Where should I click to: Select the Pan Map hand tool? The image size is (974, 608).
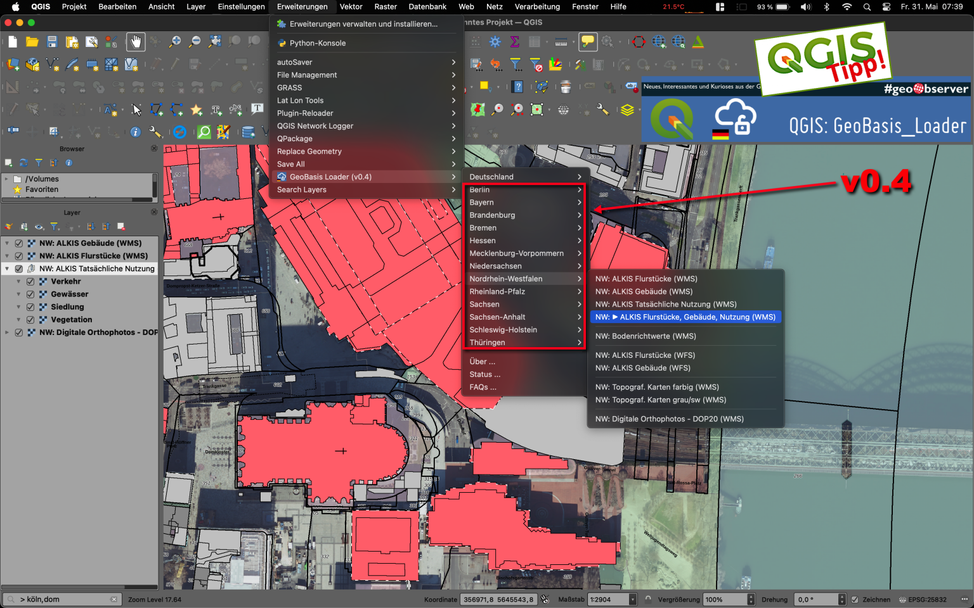click(136, 41)
